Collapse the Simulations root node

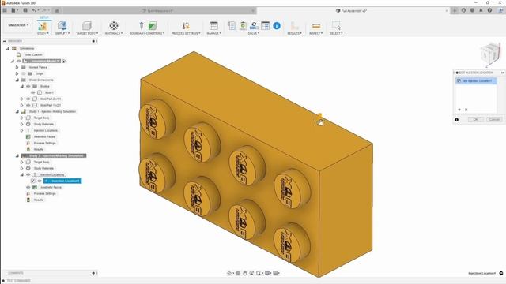(8, 48)
